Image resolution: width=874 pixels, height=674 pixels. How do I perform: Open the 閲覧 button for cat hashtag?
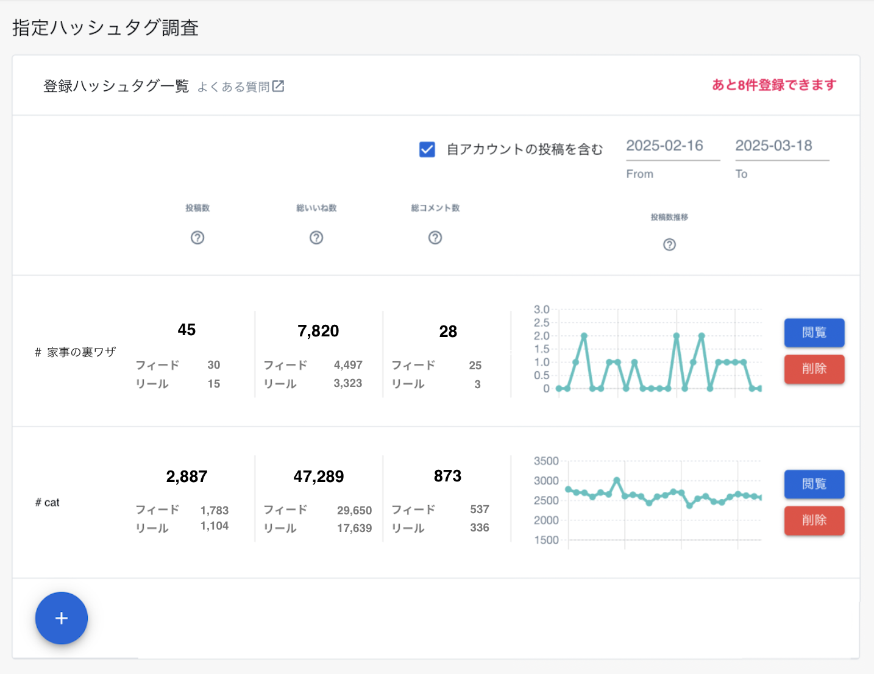814,484
